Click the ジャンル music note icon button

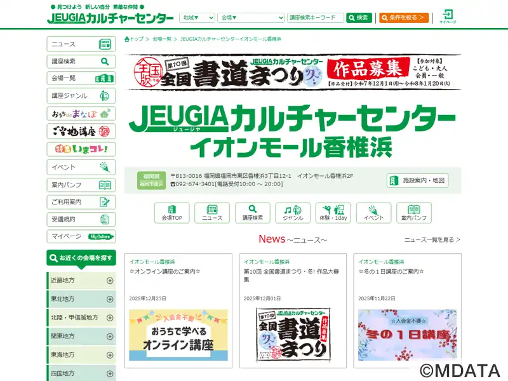tap(293, 213)
